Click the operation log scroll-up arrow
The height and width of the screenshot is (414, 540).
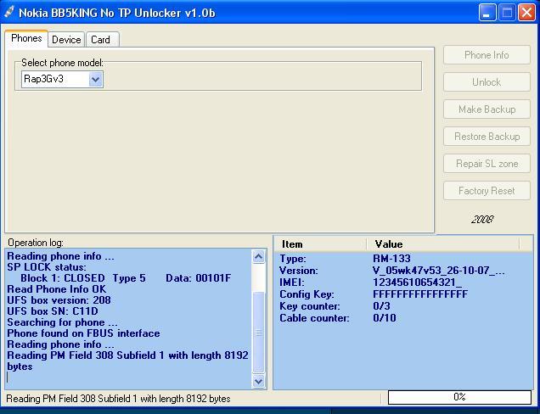[x=259, y=257]
